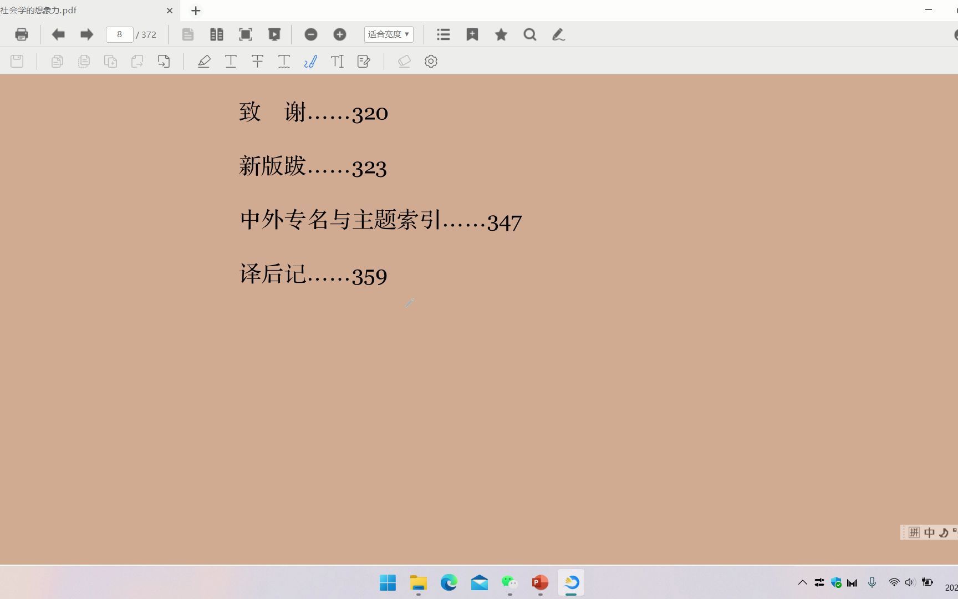Select the freehand drawing tool
Screen dimensions: 958x599
[310, 61]
